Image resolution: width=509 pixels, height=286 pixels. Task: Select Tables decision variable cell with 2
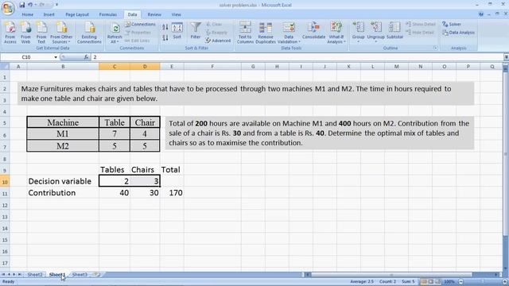(115, 181)
